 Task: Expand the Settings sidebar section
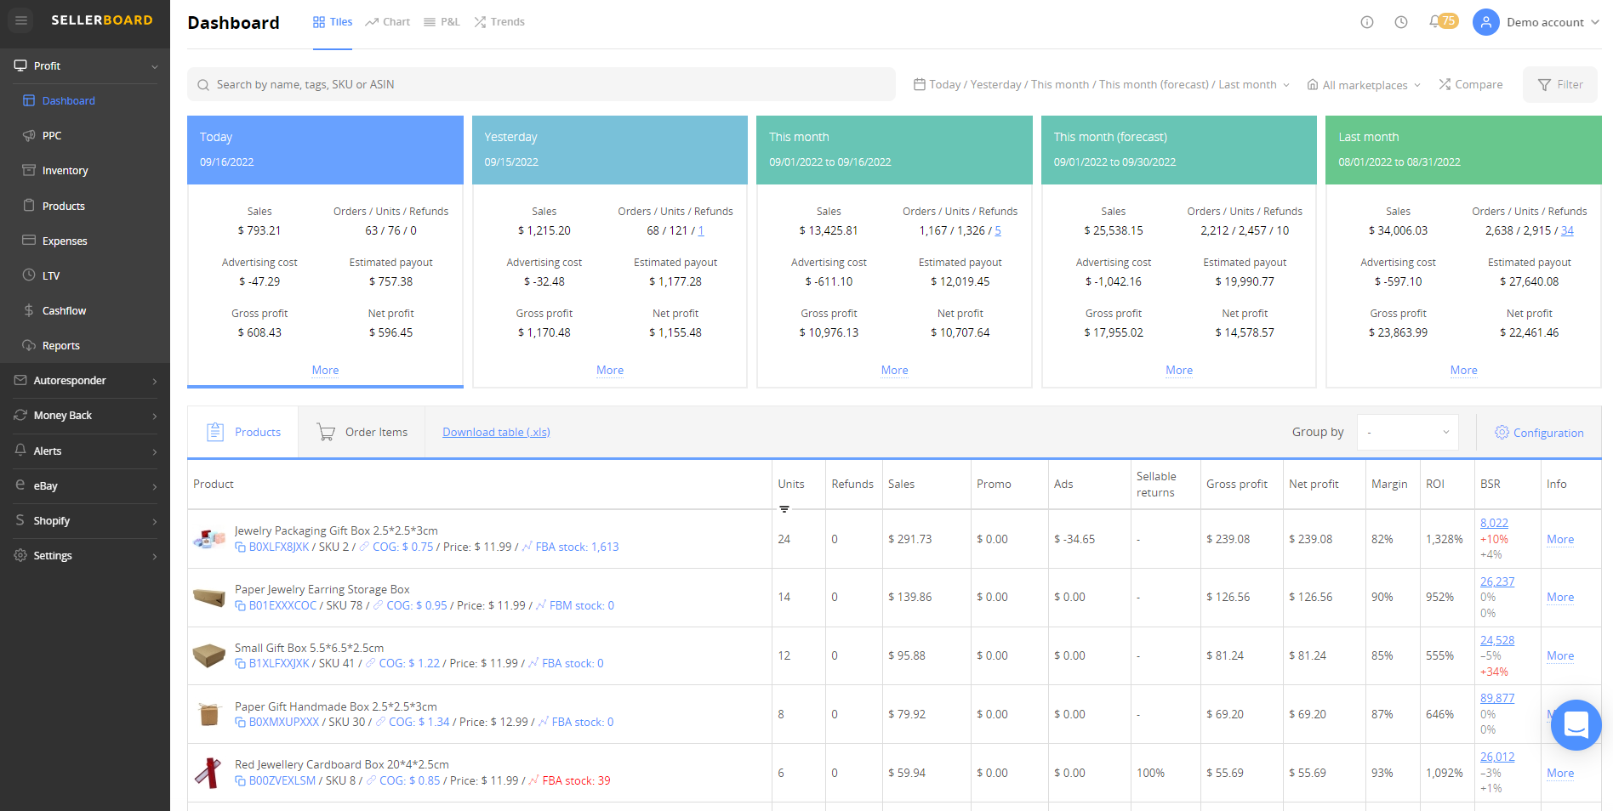(154, 556)
